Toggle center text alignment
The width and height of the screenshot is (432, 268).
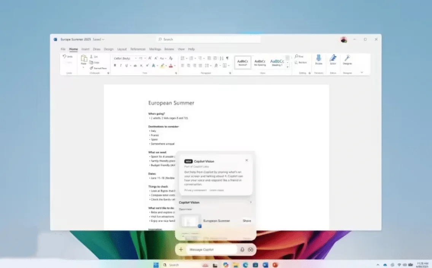189,65
